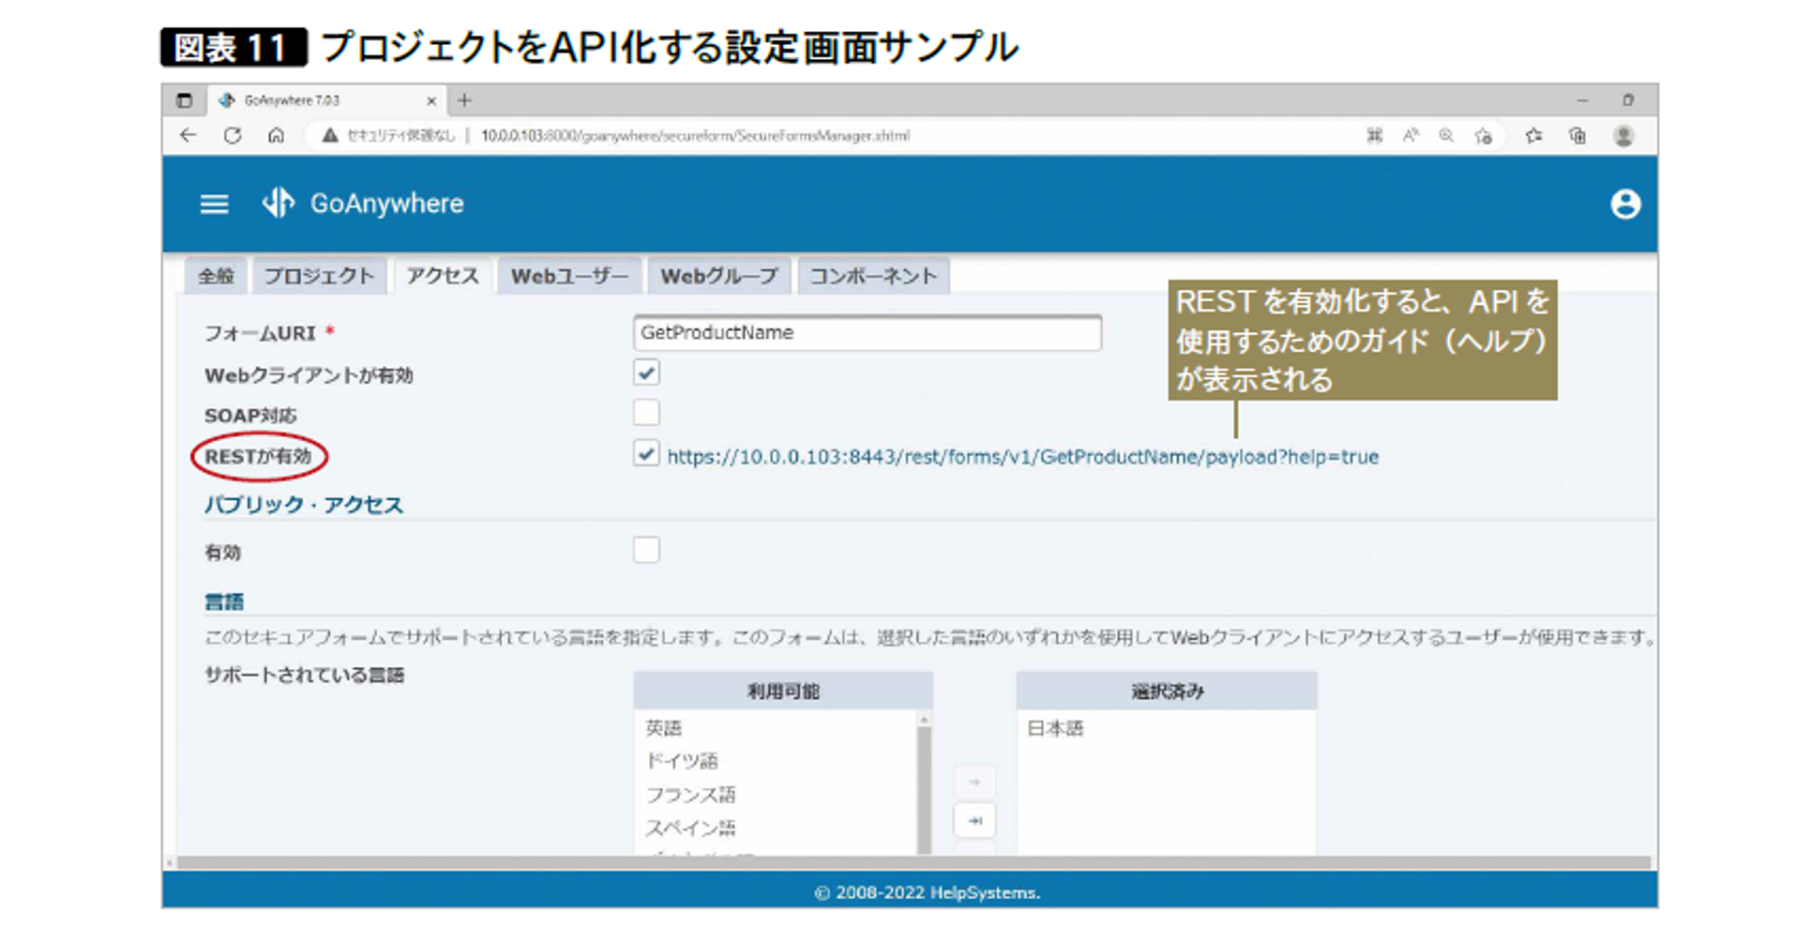This screenshot has height=943, width=1797.
Task: Click move-right arrow button between lists
Action: tap(974, 782)
